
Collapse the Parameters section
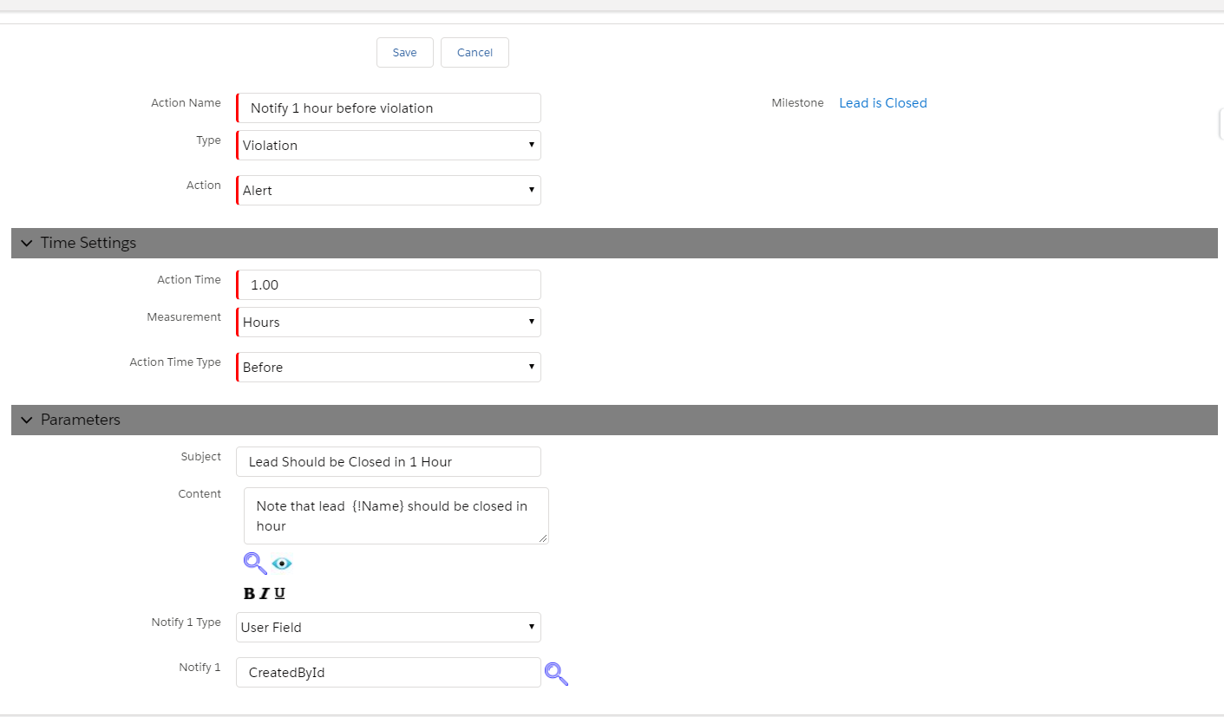coord(26,420)
